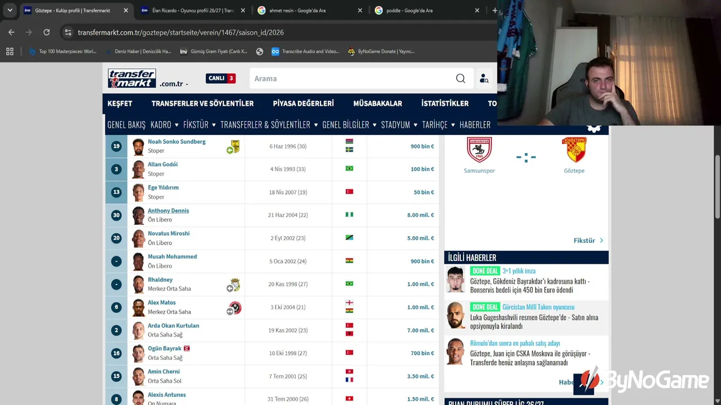Click Switzerland flag in Alexis Antunes row

(x=349, y=399)
